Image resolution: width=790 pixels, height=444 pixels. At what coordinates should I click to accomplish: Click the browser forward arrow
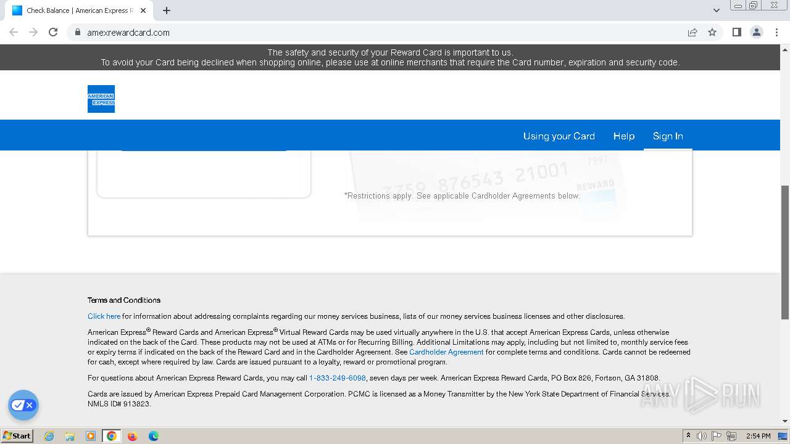pos(33,32)
